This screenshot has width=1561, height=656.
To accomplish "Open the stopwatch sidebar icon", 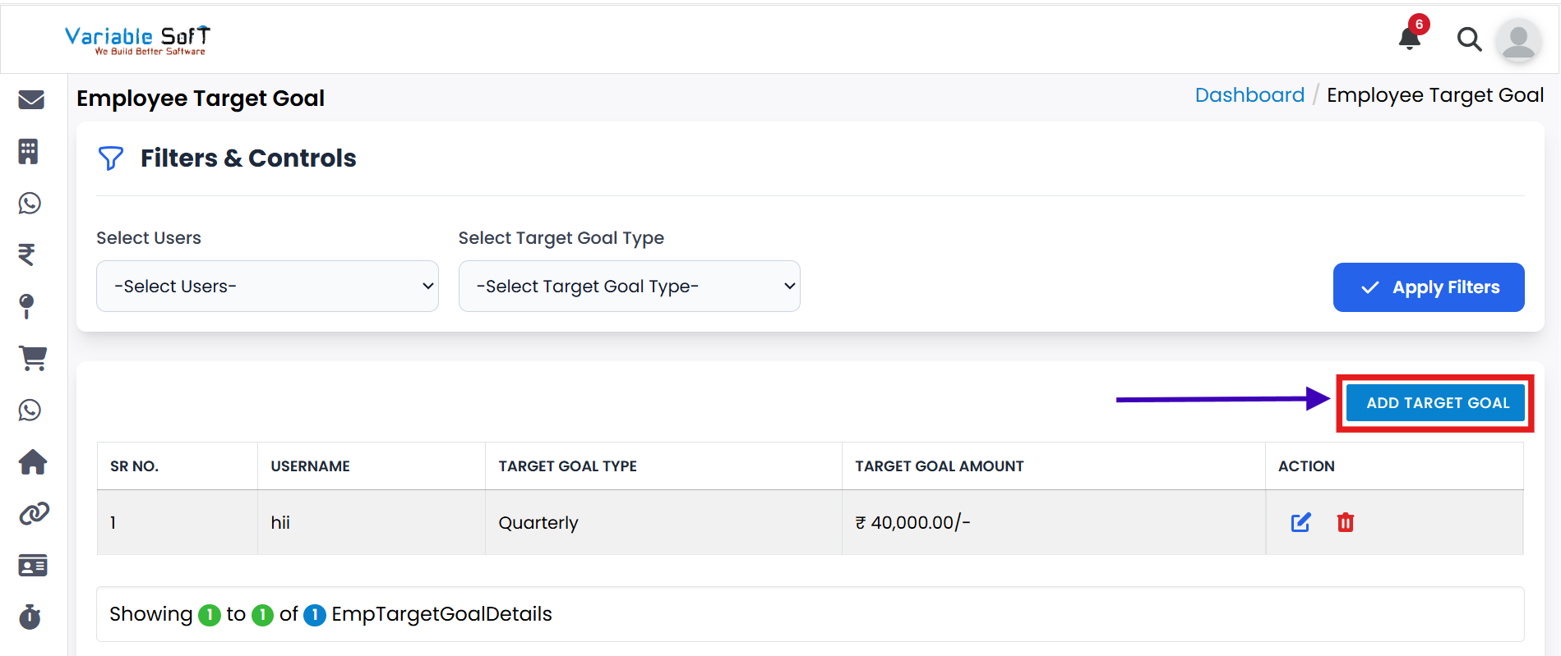I will pos(30,617).
